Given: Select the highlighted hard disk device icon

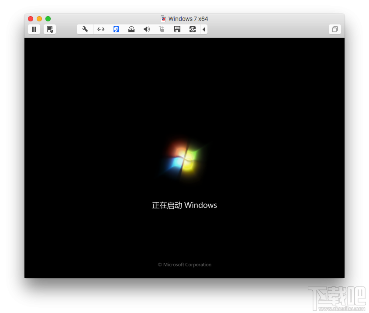Looking at the screenshot, I should [x=116, y=29].
